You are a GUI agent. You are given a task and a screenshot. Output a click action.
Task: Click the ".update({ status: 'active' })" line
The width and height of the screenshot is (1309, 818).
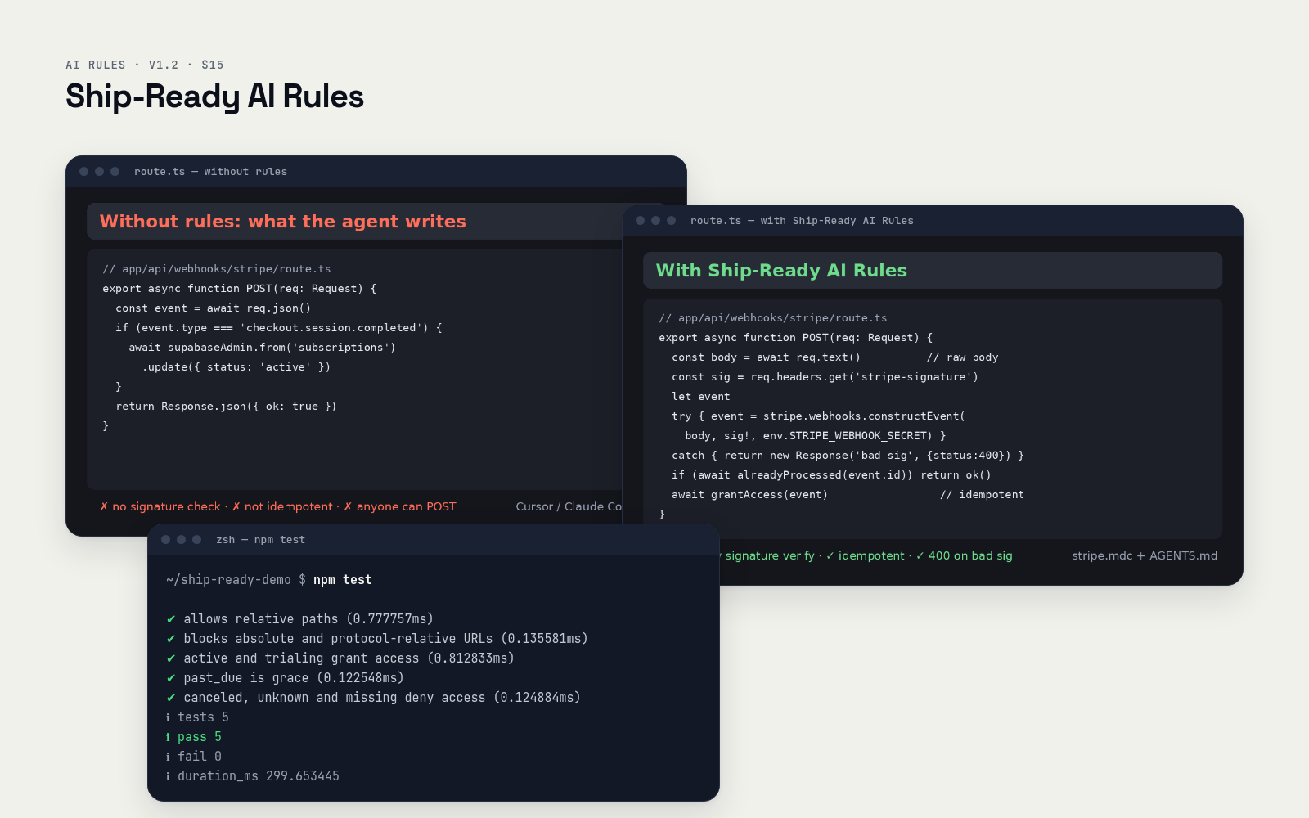coord(236,367)
